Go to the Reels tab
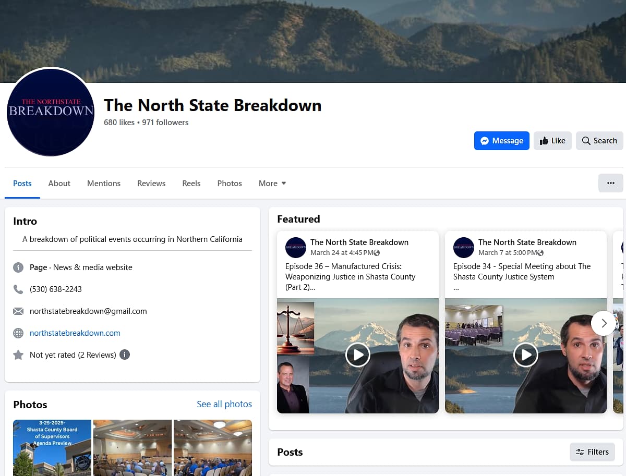 point(191,184)
